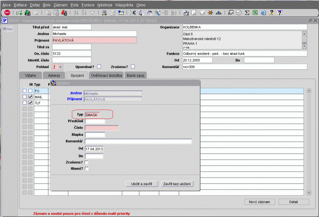Open the Akce menu
The width and height of the screenshot is (319, 217).
click(x=6, y=5)
